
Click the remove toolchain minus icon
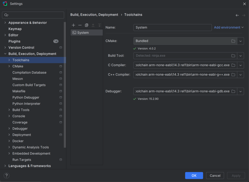[x=80, y=25]
